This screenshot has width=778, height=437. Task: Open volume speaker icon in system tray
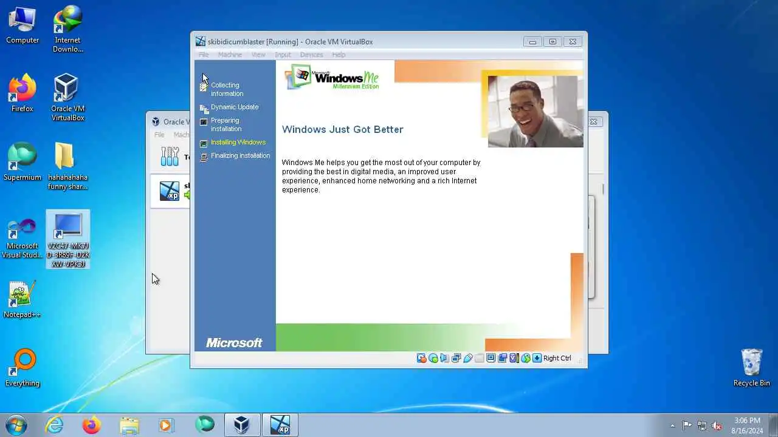[x=717, y=425]
